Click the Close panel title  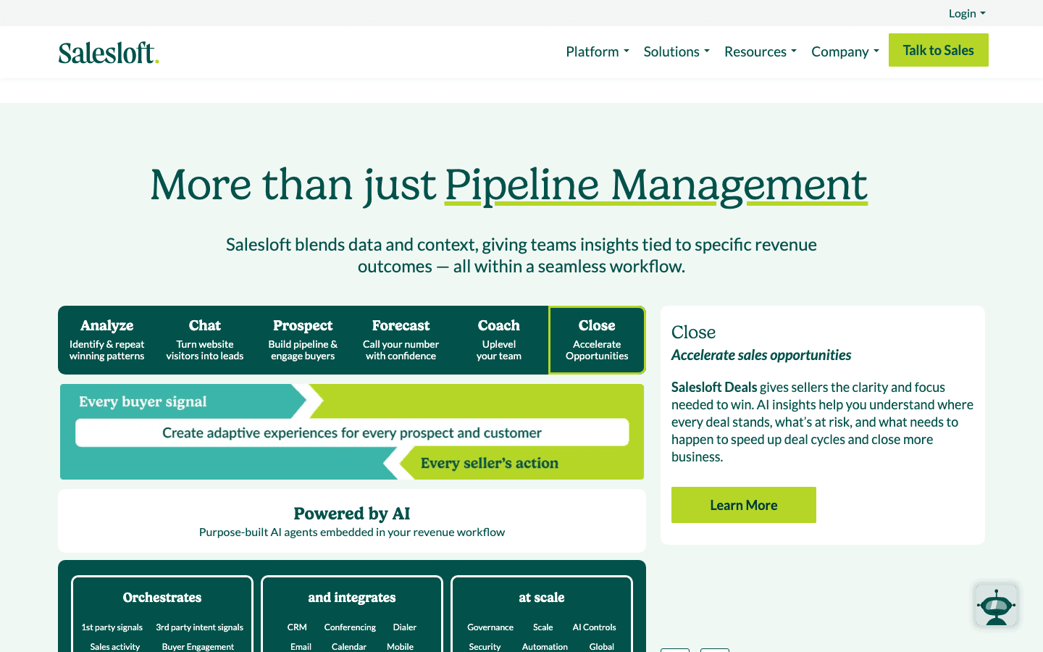coord(693,332)
